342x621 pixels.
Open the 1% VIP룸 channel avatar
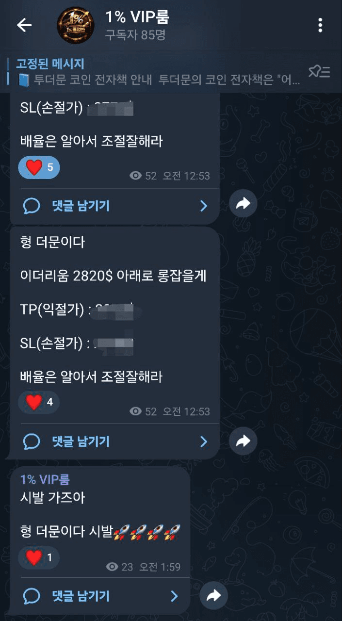[76, 25]
